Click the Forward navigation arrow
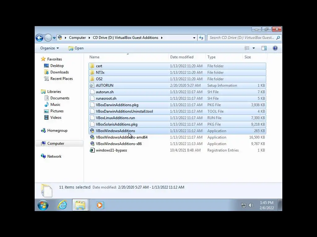The width and height of the screenshot is (317, 237). click(48, 38)
